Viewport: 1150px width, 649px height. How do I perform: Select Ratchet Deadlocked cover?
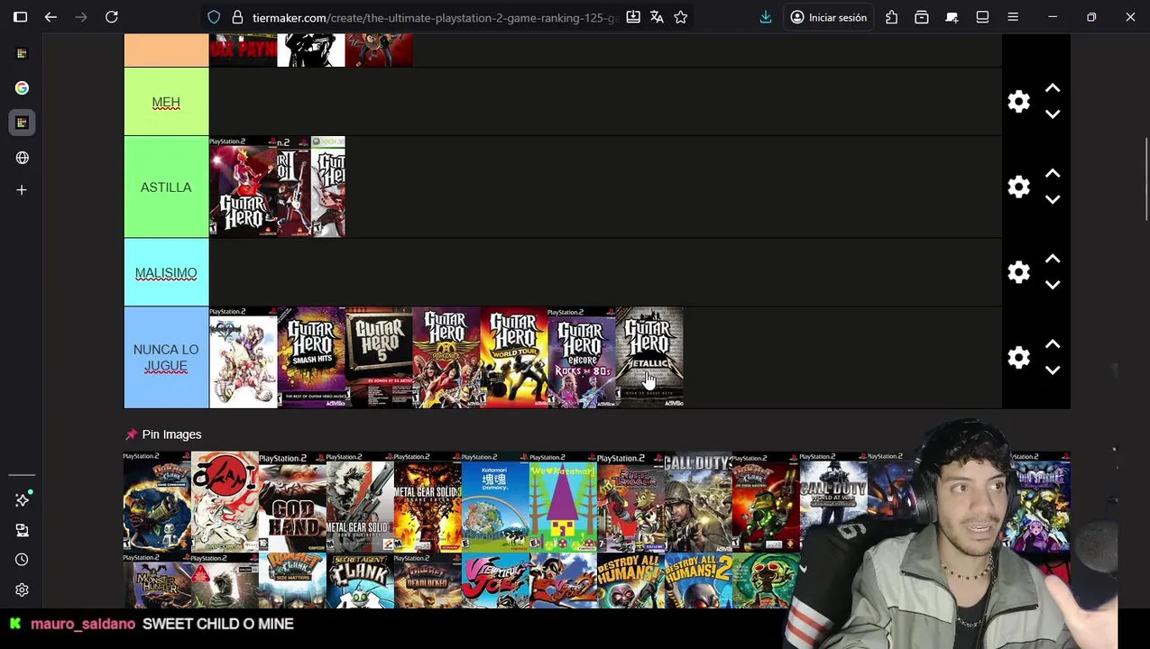428,580
